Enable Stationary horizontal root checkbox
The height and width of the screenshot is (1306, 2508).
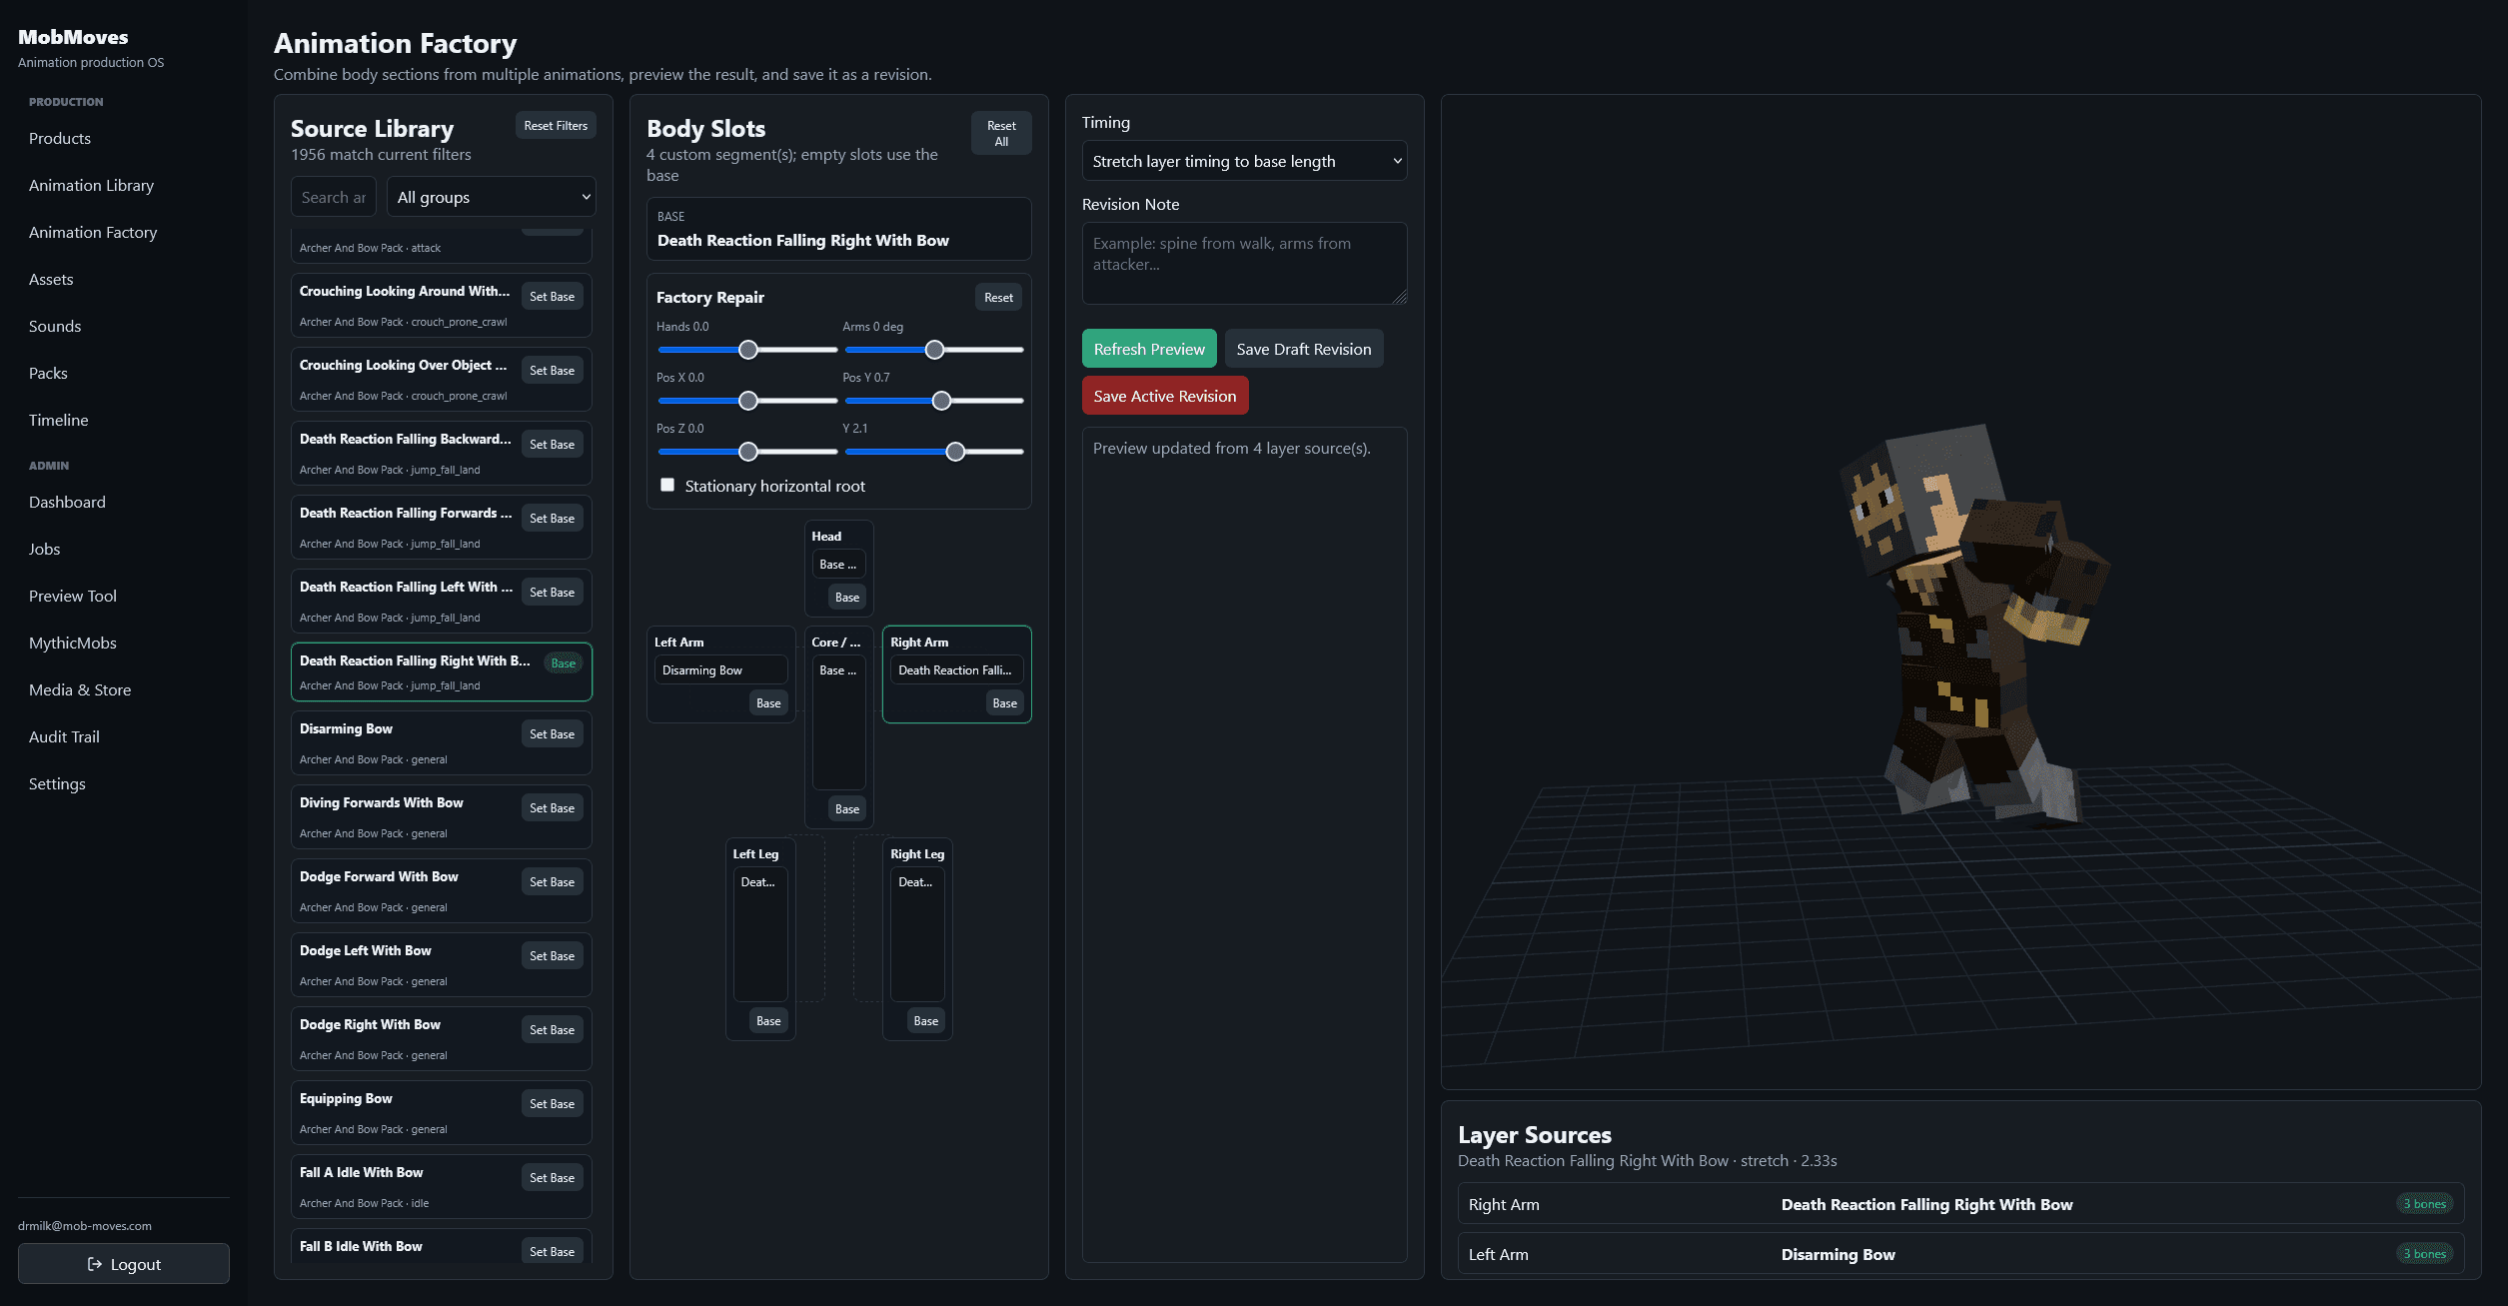point(667,486)
